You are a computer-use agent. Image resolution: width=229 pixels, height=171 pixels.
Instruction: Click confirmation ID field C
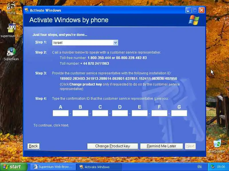click(100, 113)
